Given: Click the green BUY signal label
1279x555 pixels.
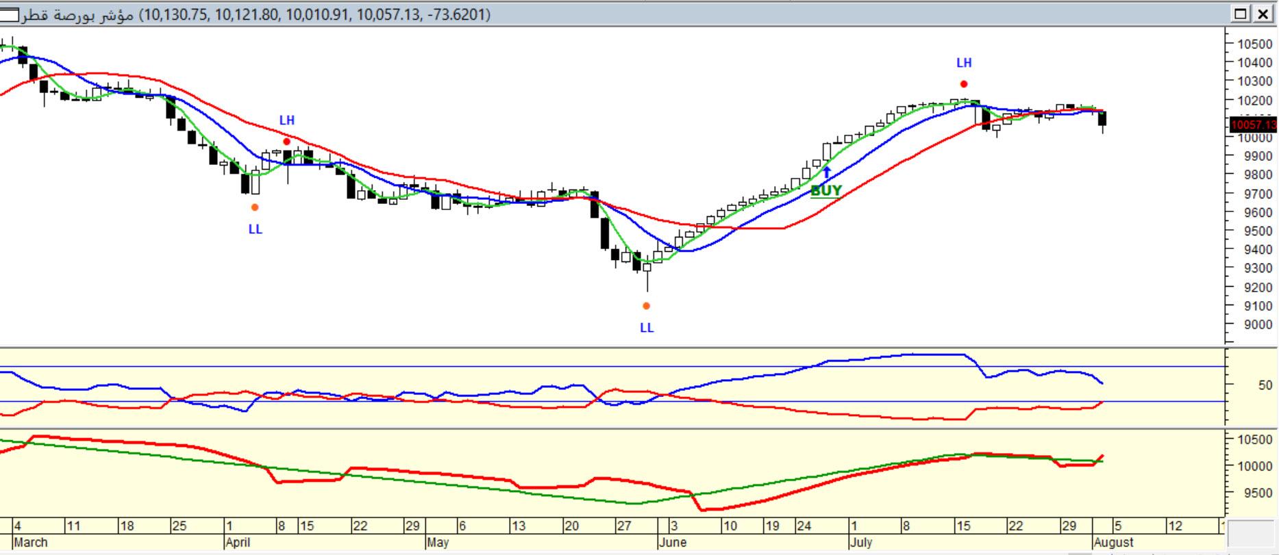Looking at the screenshot, I should tap(825, 190).
